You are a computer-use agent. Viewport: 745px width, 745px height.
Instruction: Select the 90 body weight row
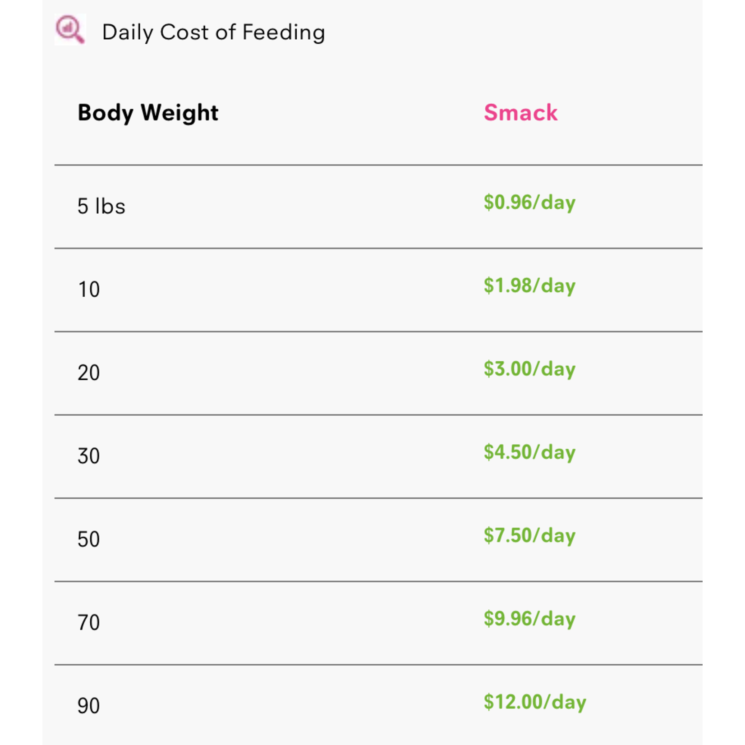[x=378, y=705]
